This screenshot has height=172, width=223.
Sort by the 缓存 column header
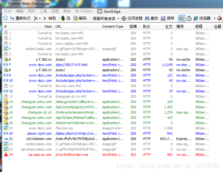(184, 26)
